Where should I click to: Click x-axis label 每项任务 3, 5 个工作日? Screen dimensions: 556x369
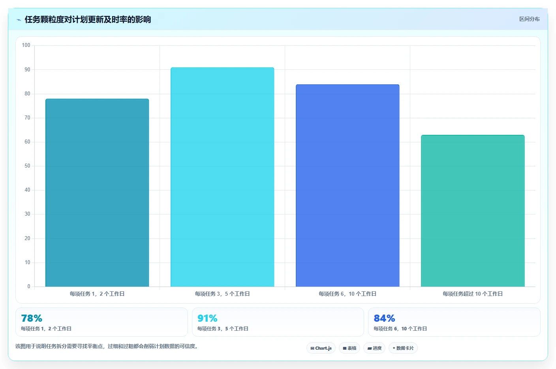(x=222, y=294)
